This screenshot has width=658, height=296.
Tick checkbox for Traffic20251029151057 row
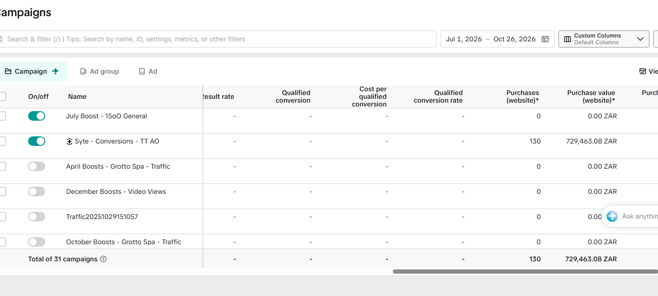tap(2, 217)
